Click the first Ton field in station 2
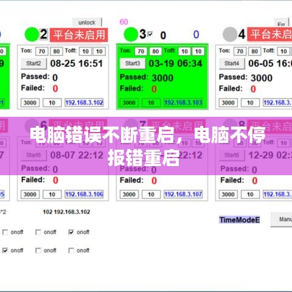The width and height of the screenshot is (292, 292). click(42, 51)
